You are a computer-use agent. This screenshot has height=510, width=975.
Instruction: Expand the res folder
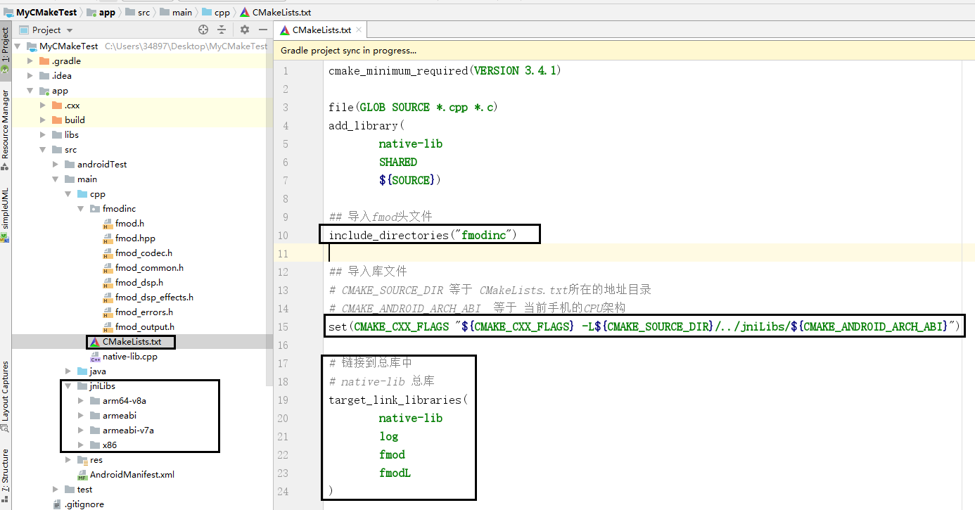(x=68, y=460)
